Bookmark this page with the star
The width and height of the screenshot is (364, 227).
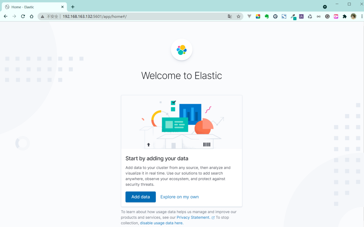[238, 17]
